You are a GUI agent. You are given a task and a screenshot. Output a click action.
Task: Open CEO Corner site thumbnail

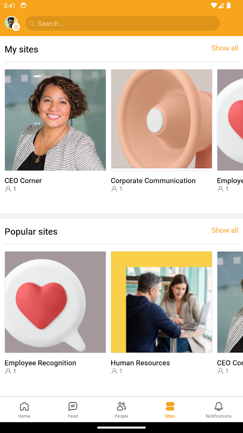[56, 120]
